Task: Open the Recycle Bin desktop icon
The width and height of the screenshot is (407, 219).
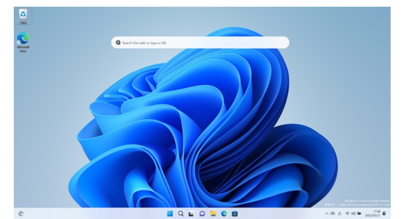Action: click(x=23, y=16)
